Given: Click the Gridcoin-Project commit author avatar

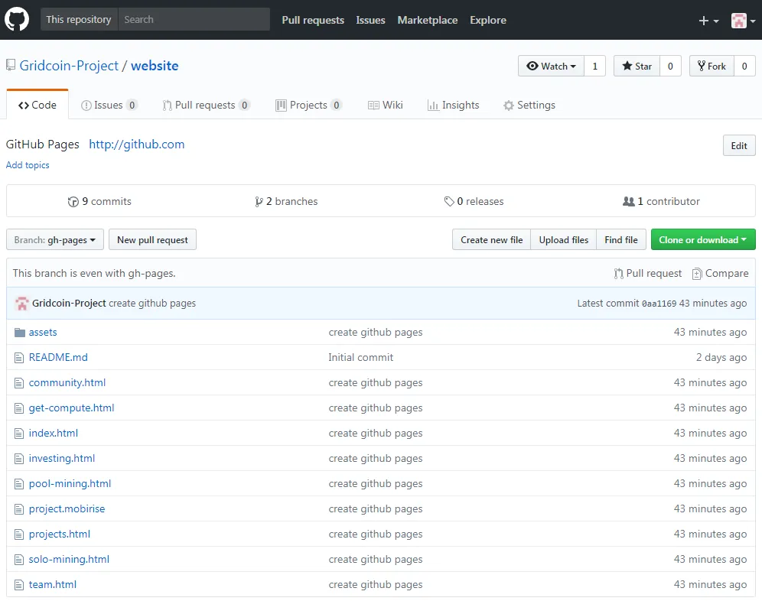Looking at the screenshot, I should pos(21,303).
